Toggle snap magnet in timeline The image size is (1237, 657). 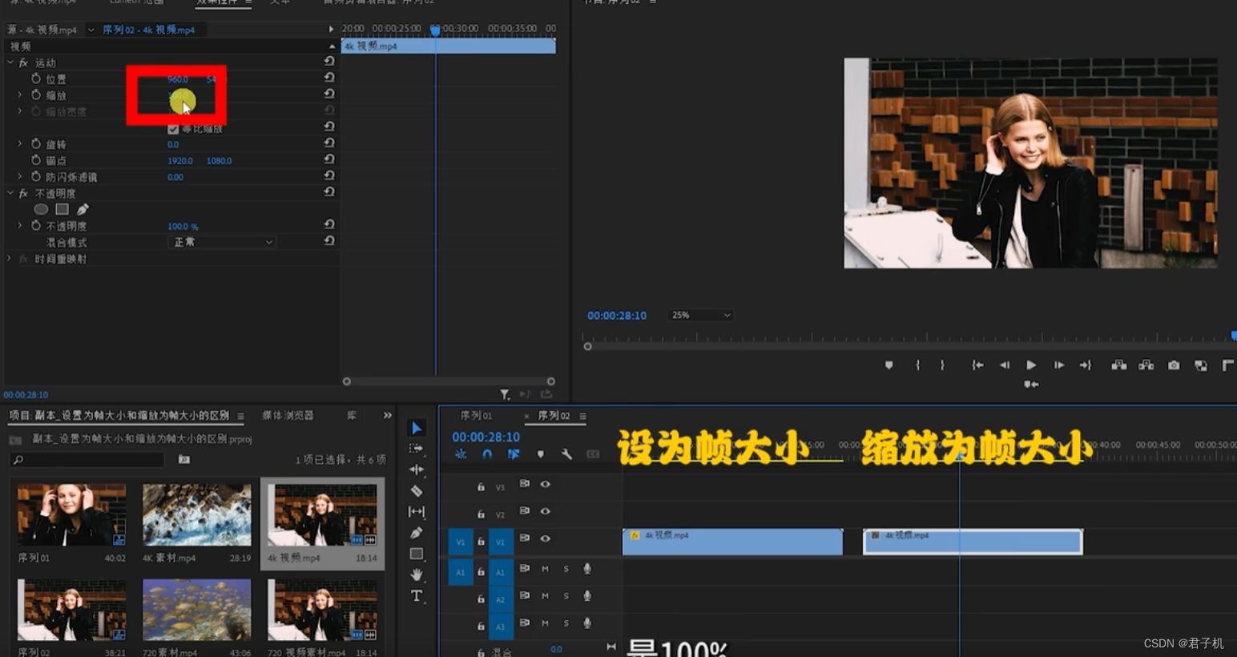coord(487,454)
